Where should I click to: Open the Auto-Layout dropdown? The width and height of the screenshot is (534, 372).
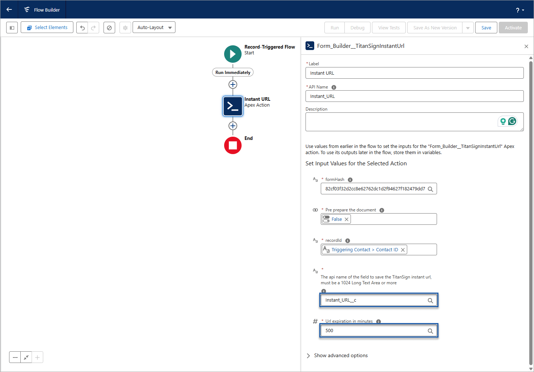click(x=154, y=28)
